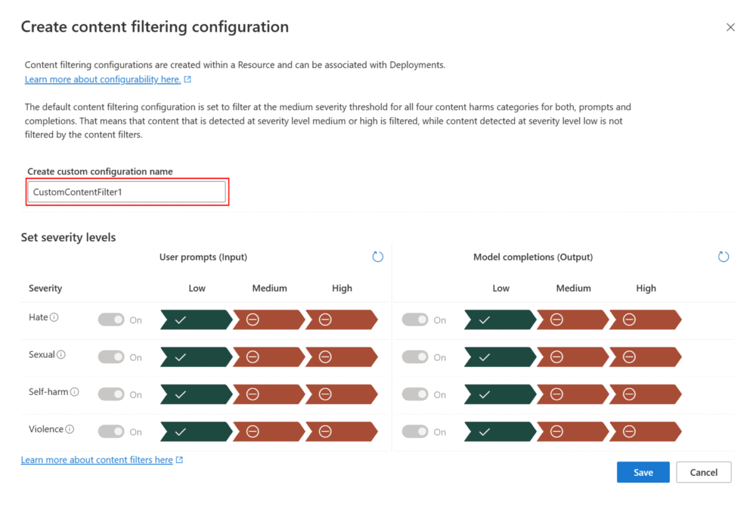Set Hate output severity to High
Viewport: 756px width, 506px height.
coord(646,319)
